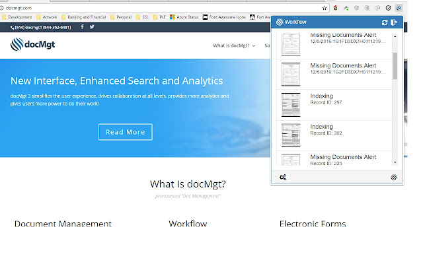
Task: Click the Electronic Forms heading
Action: click(313, 224)
